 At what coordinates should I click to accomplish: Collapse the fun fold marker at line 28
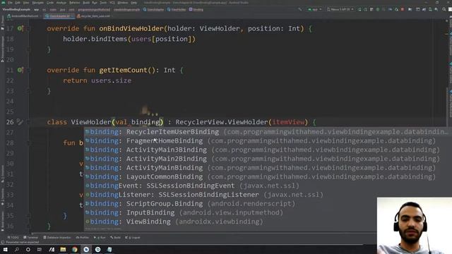tap(28, 143)
